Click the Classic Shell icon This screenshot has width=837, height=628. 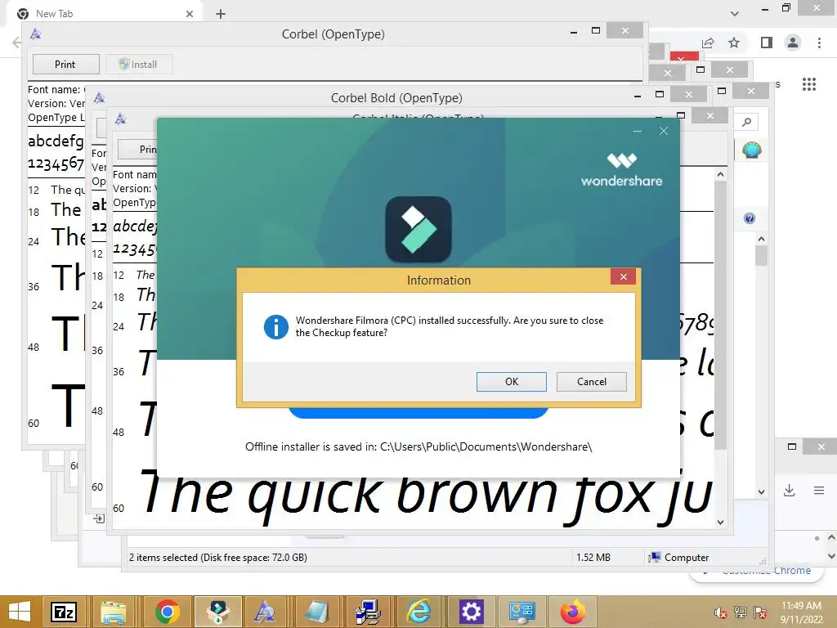752,150
